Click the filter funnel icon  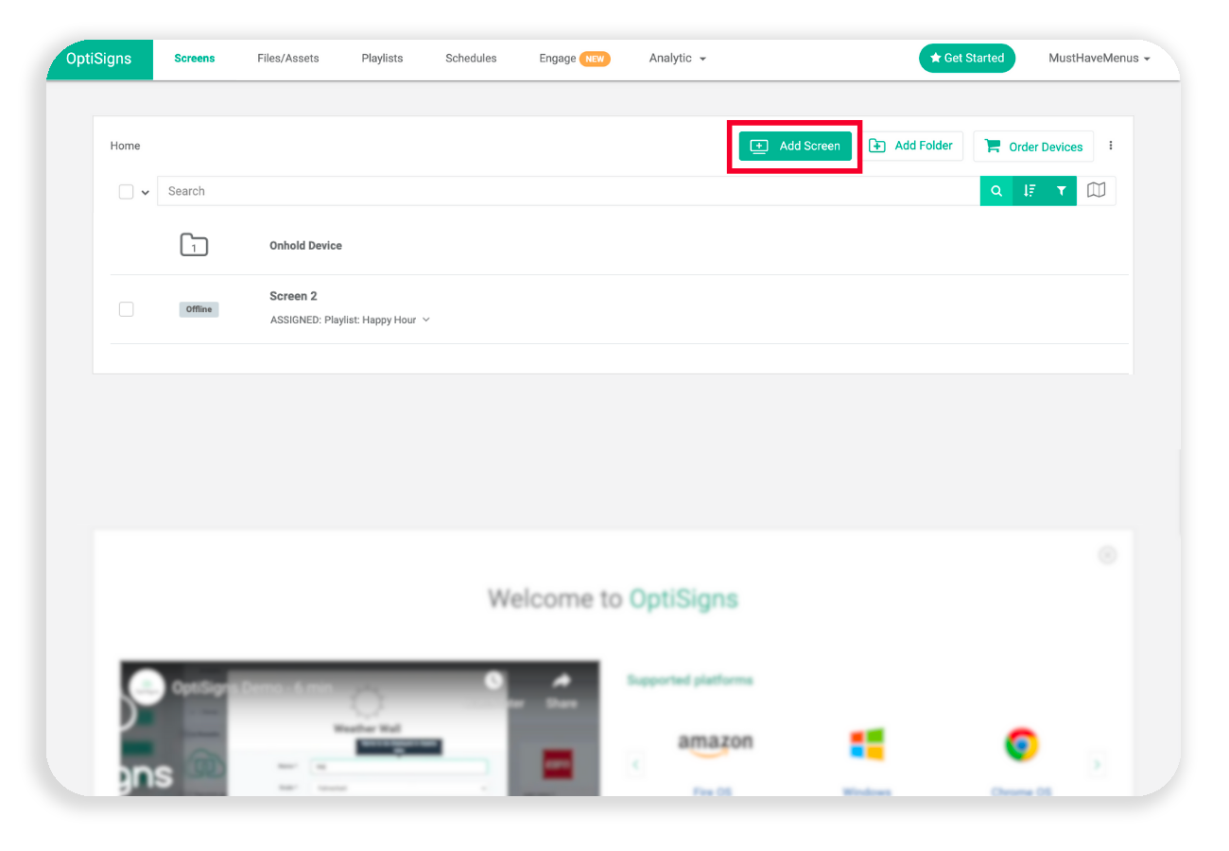1061,191
